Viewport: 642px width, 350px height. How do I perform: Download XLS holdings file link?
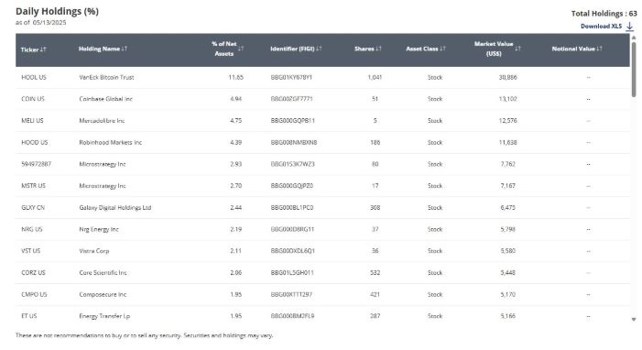(601, 27)
